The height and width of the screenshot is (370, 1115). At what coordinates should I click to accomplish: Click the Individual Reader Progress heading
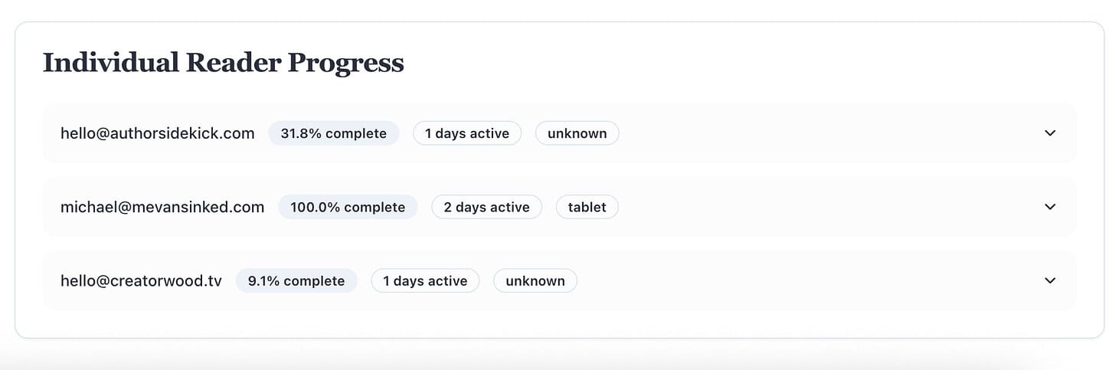pos(223,62)
